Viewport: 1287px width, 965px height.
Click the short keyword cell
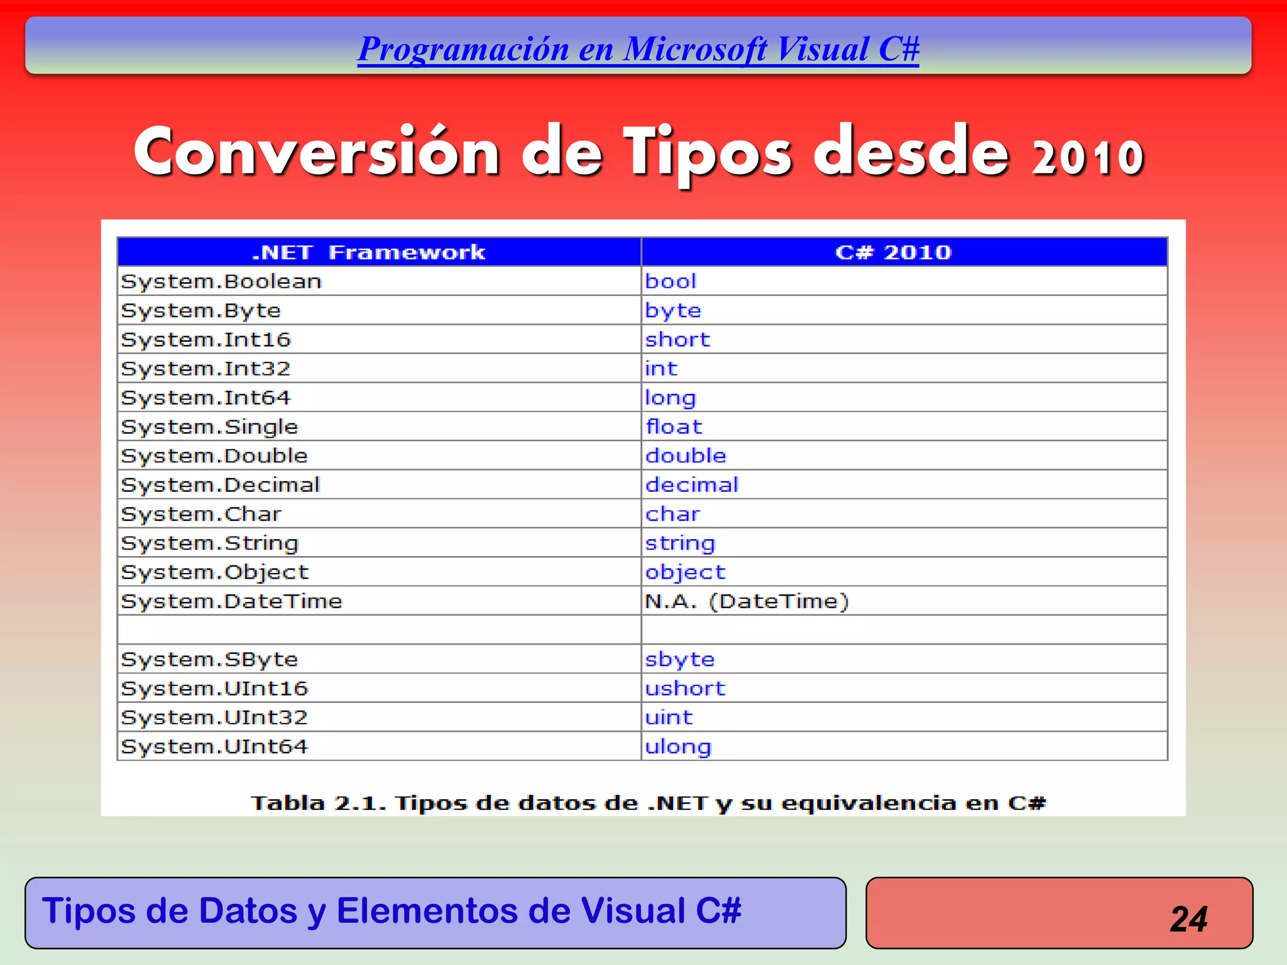tap(904, 339)
